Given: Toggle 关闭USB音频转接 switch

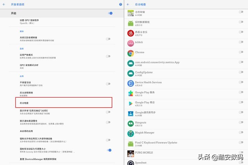Looking at the screenshot, I should click(x=108, y=39).
